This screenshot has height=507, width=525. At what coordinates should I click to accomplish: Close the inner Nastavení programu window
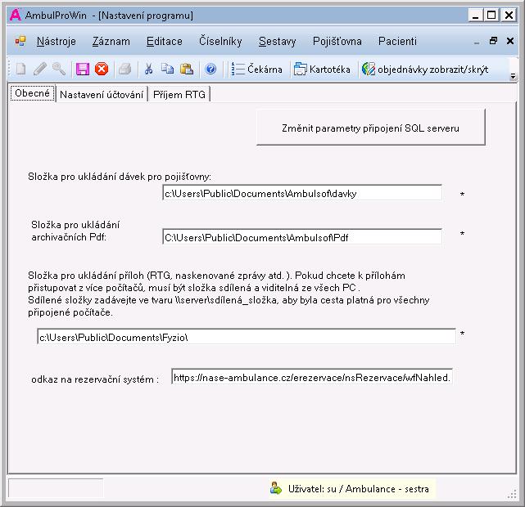pyautogui.click(x=510, y=41)
